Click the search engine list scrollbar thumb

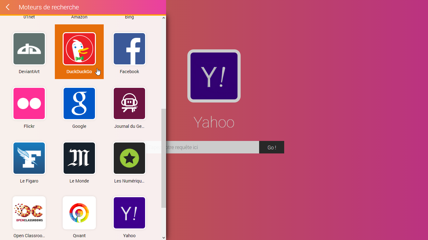164,158
